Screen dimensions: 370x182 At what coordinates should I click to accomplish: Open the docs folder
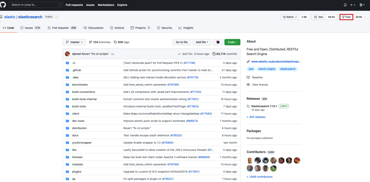(75, 136)
